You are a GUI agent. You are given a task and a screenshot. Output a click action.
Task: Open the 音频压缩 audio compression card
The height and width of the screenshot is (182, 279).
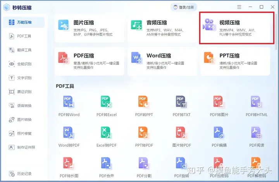(162, 28)
